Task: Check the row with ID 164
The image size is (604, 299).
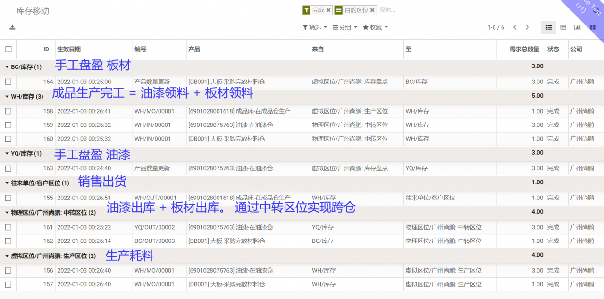Action: tap(8, 82)
